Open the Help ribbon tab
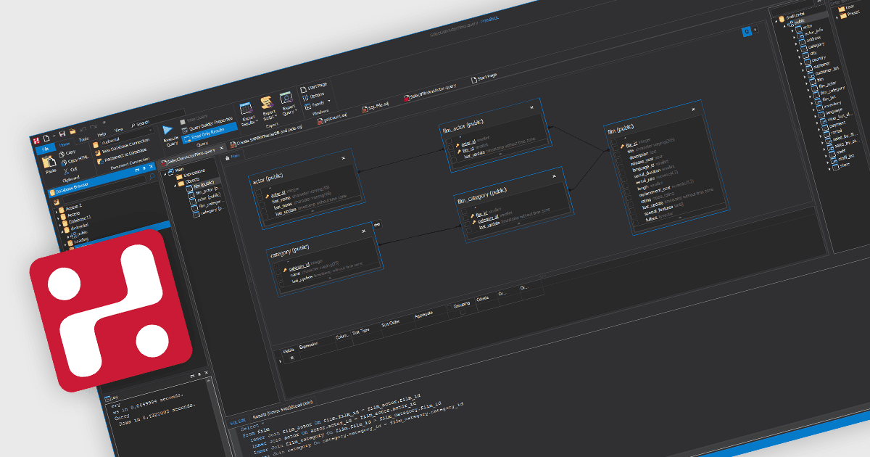870x457 pixels. pos(101,134)
